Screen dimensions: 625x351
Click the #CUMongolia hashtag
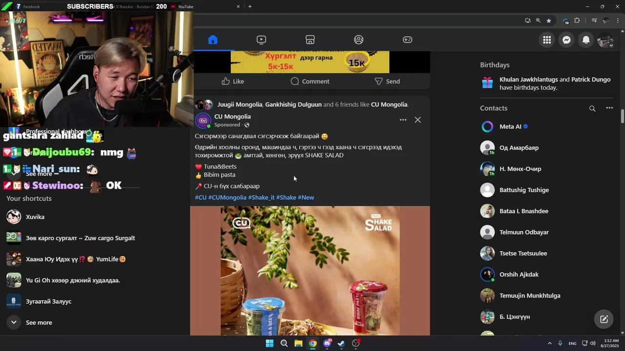[227, 197]
